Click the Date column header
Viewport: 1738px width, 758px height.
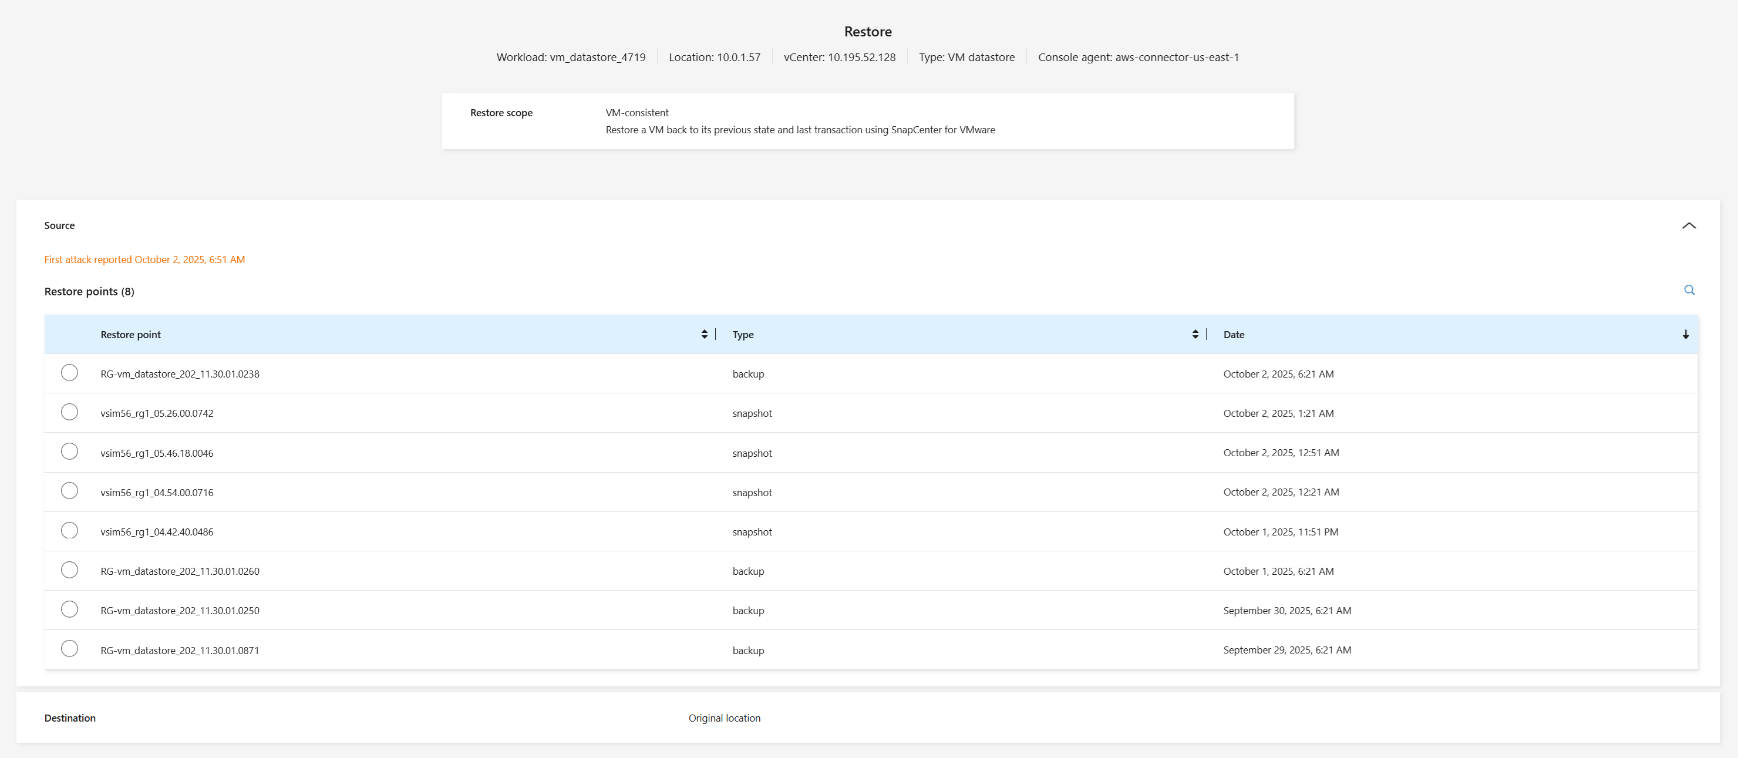click(x=1233, y=335)
